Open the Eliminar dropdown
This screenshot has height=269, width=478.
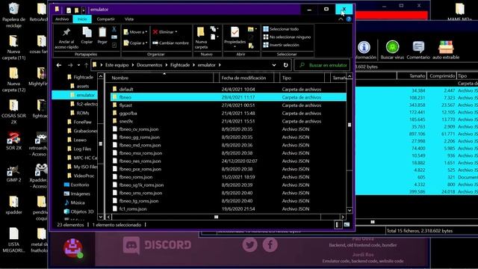click(165, 32)
